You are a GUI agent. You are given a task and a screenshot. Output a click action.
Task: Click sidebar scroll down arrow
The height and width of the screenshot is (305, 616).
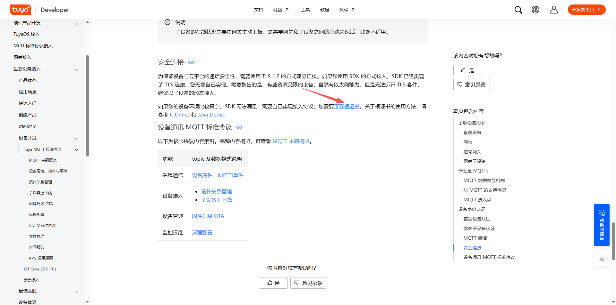(87, 302)
